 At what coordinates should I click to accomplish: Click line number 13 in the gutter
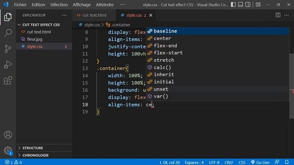pos(85,68)
